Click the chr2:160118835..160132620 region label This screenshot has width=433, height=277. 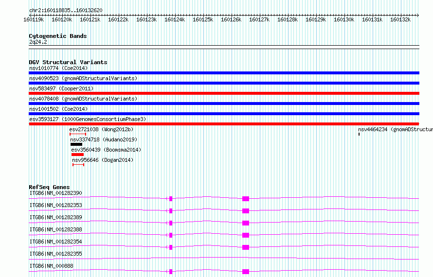[x=66, y=10]
